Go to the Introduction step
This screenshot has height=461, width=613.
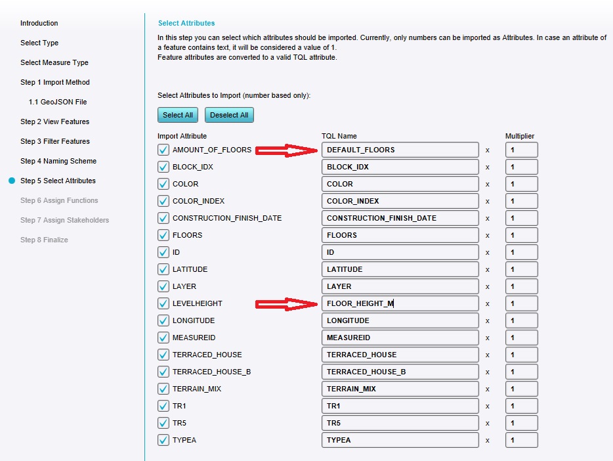coord(39,23)
